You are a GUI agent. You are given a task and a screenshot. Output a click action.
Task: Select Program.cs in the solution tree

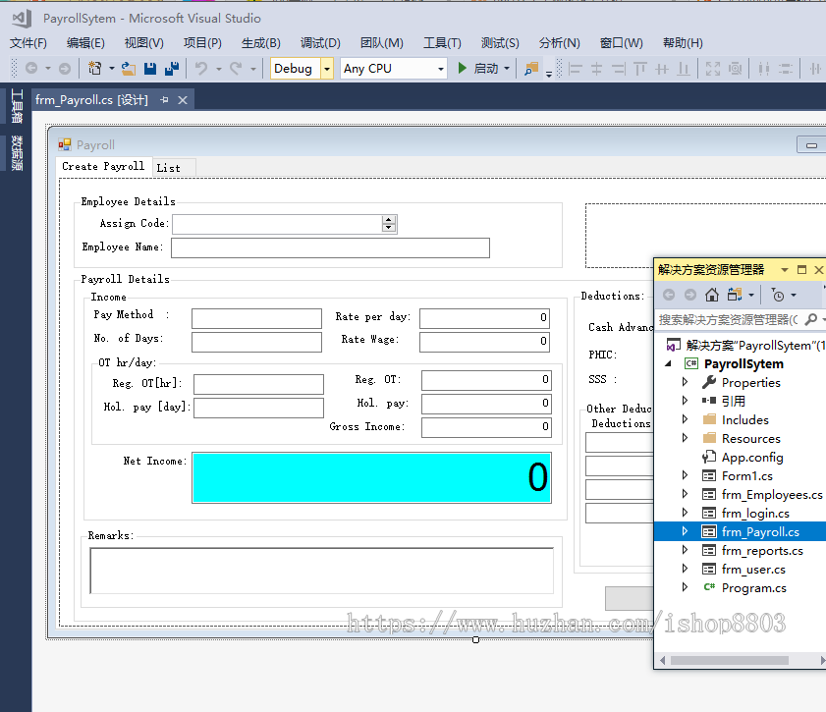(x=753, y=588)
